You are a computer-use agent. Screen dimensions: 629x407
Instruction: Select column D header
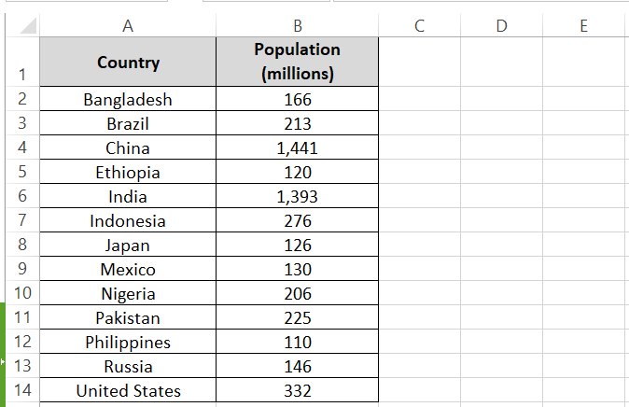[501, 26]
